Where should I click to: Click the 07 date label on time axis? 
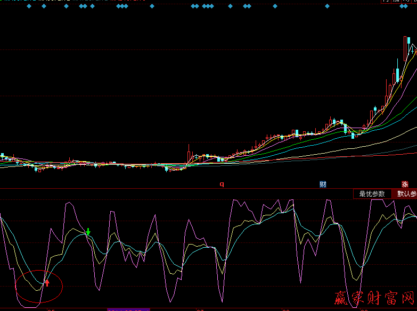[x=200, y=309]
